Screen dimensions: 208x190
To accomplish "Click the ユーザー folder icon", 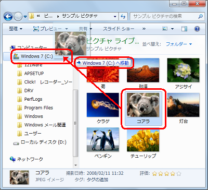I will tap(20, 134).
